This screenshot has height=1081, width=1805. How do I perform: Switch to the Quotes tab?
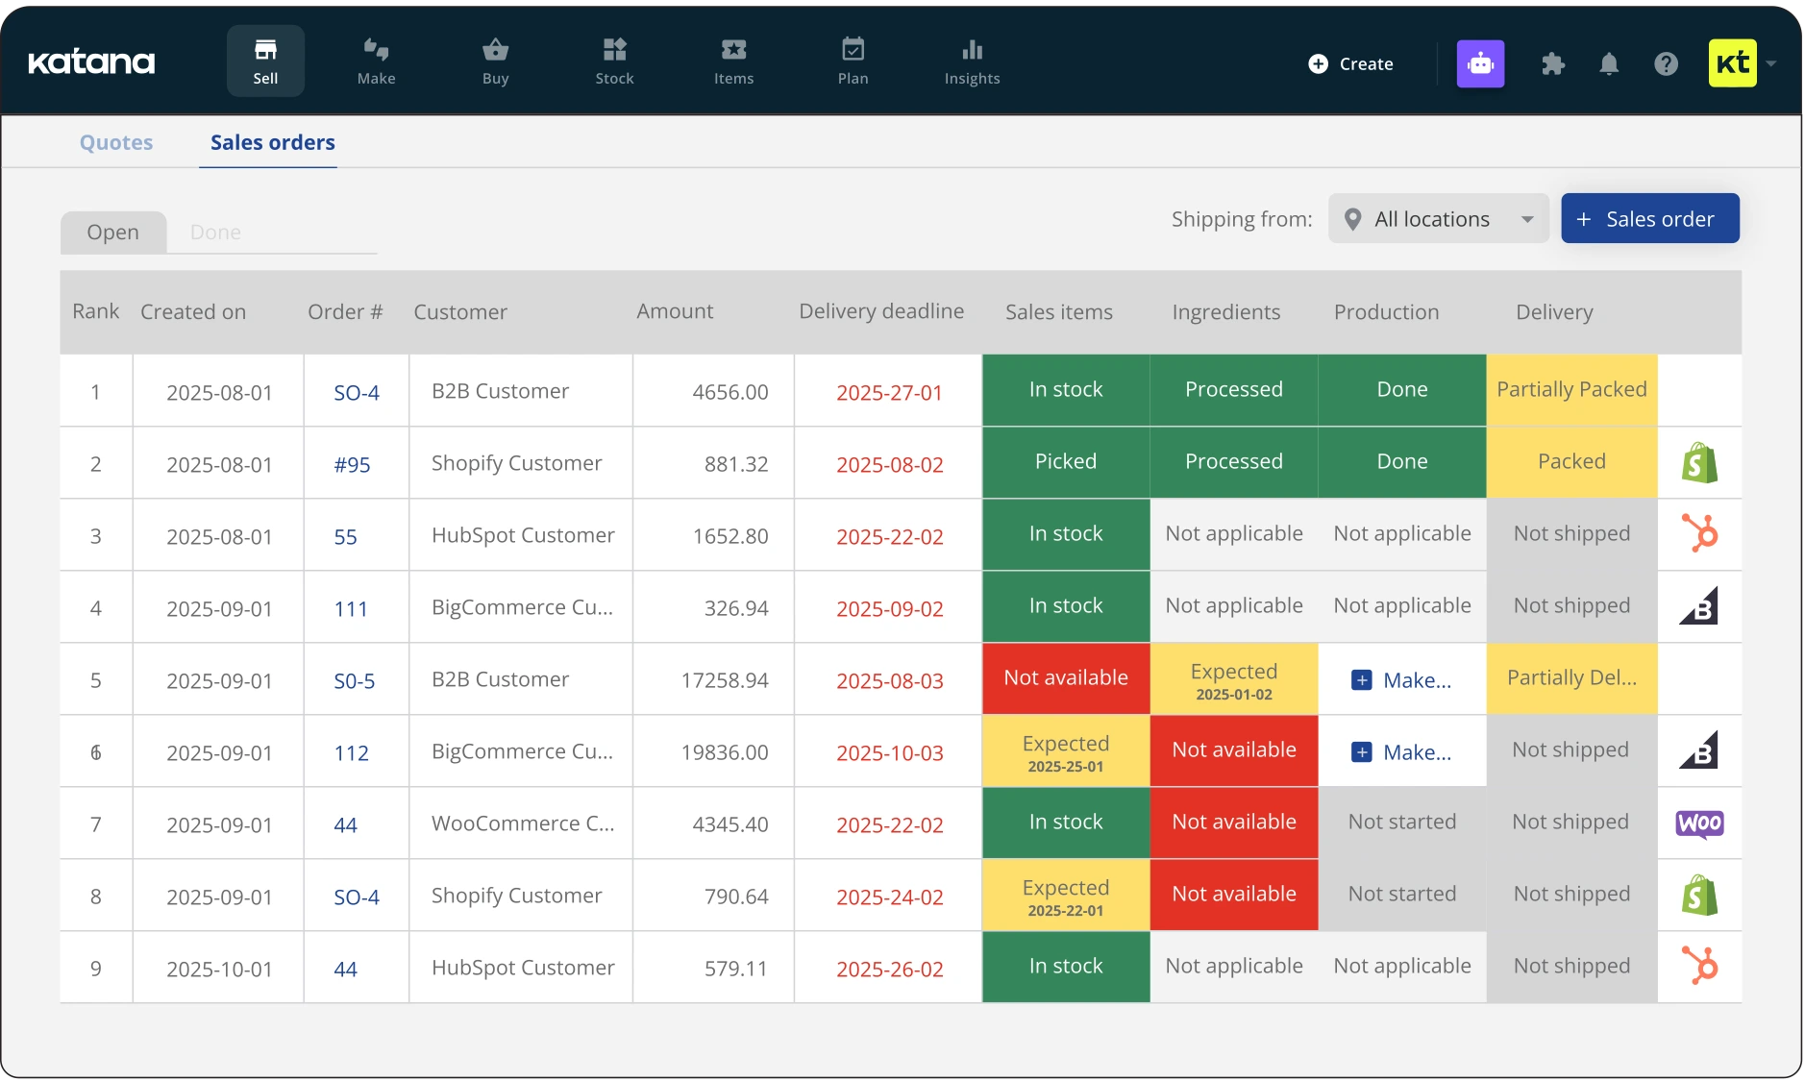point(116,141)
